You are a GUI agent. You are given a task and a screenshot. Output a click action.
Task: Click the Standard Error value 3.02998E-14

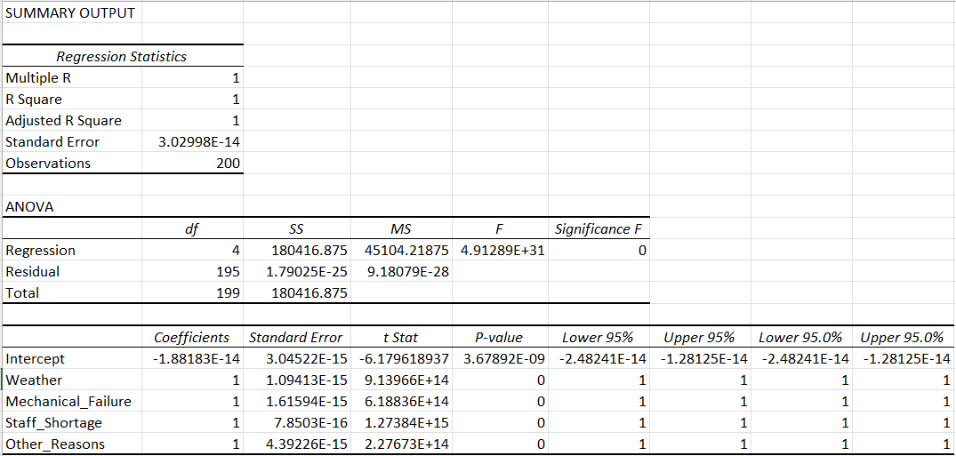coord(193,142)
